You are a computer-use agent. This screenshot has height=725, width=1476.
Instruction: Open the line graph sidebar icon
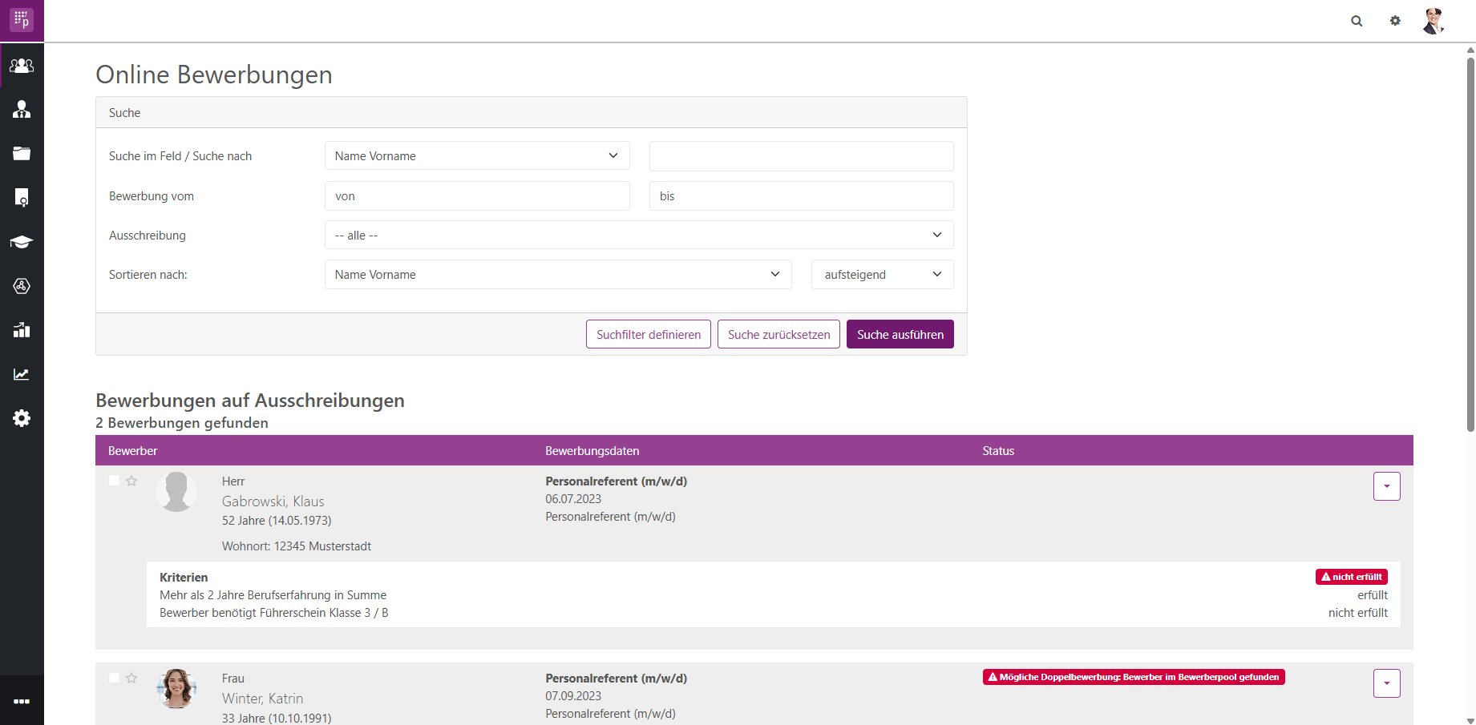(22, 374)
